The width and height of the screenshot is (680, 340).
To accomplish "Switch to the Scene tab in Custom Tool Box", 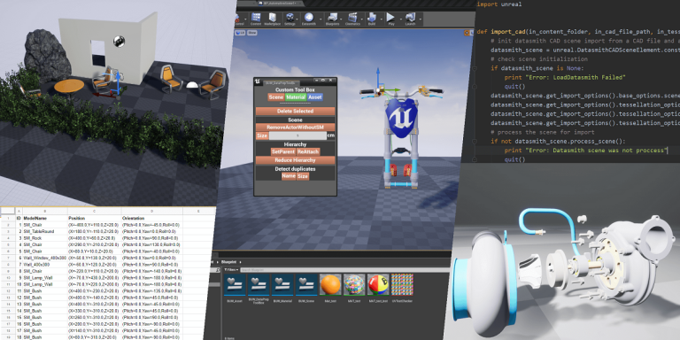I will point(276,97).
